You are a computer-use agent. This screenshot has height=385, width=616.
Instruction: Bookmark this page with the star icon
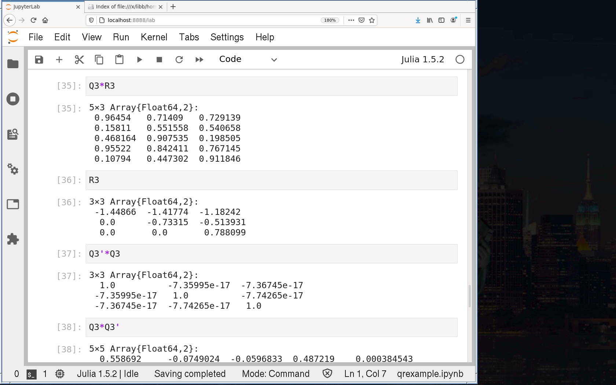pos(372,20)
